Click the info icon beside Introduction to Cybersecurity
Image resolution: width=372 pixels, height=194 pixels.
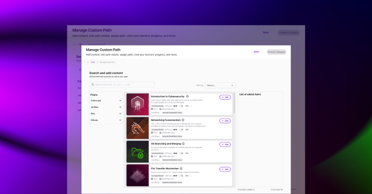tap(187, 97)
